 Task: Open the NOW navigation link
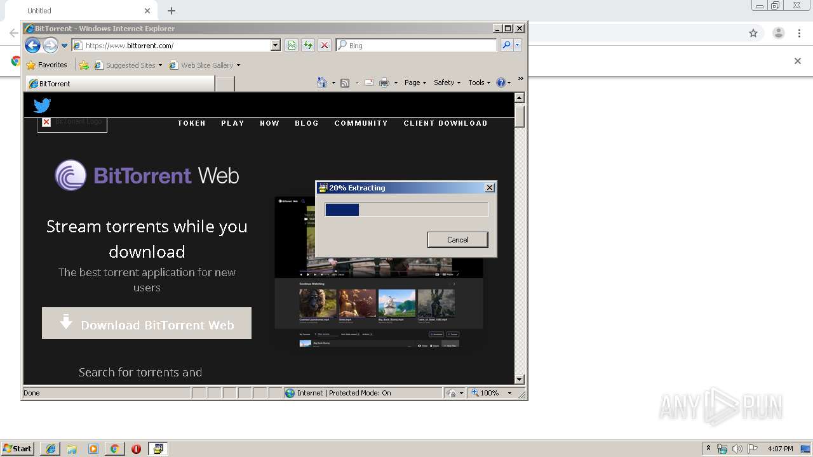269,123
